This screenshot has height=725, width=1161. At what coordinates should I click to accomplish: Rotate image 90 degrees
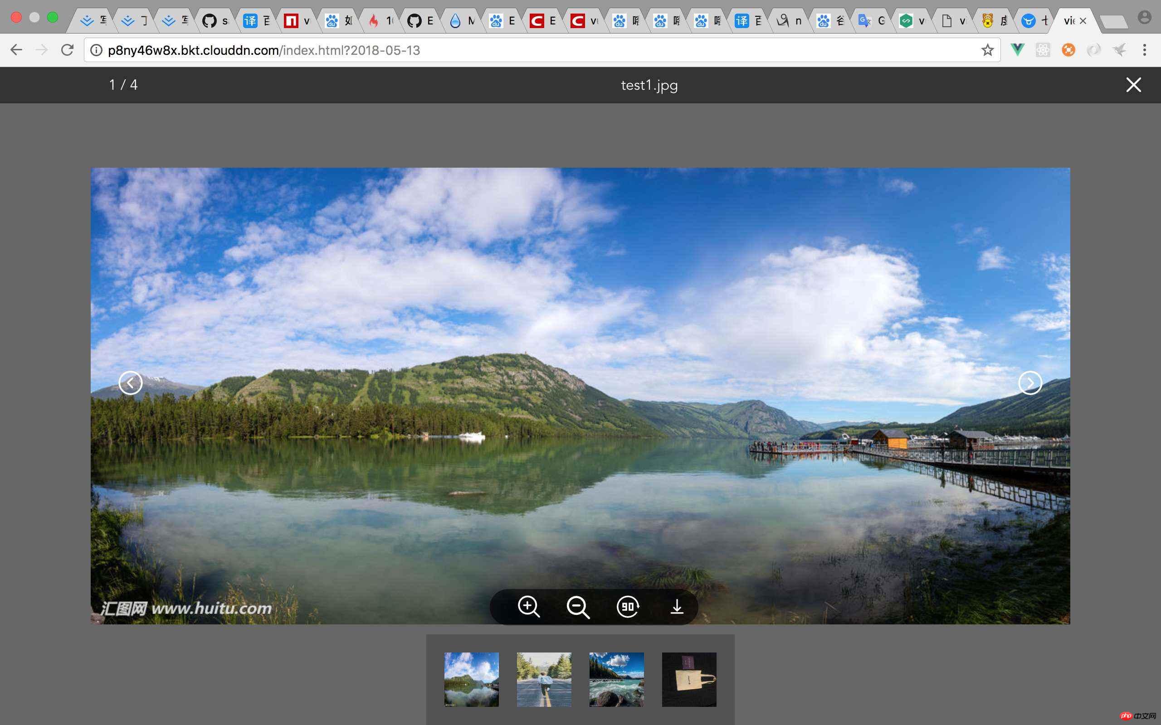[x=628, y=607]
